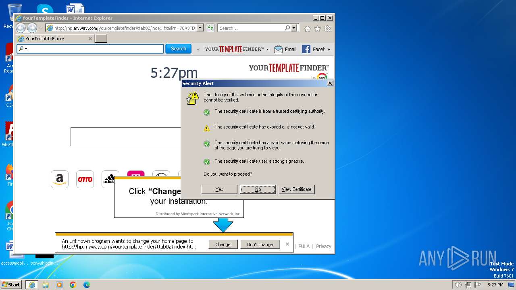Open the Tools gear icon

click(327, 29)
